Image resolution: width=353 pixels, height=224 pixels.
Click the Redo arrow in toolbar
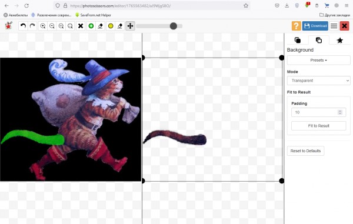(x=32, y=26)
